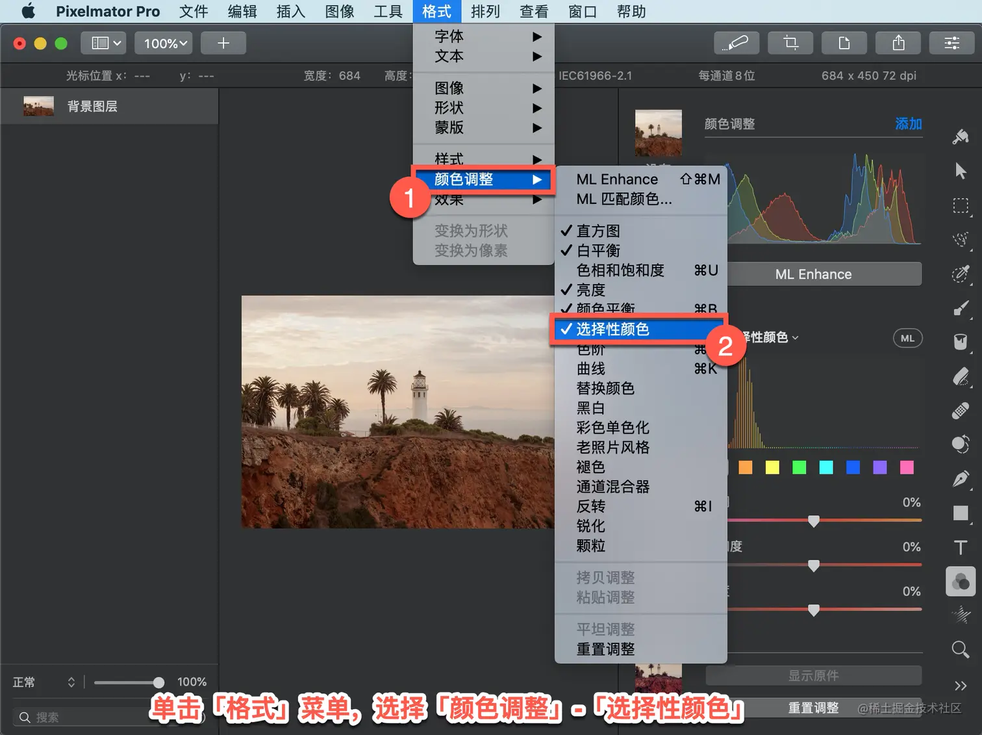Open the 文件 menu in menu bar
The height and width of the screenshot is (735, 982).
click(x=194, y=11)
